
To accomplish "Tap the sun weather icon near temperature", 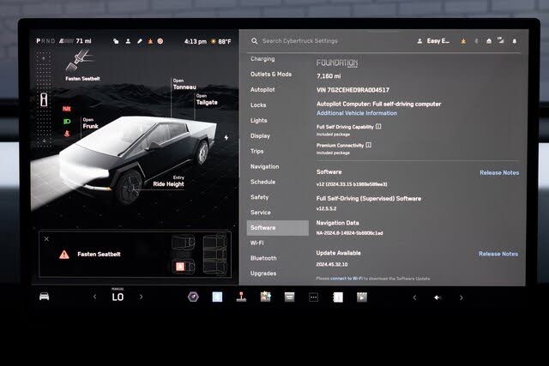I will pyautogui.click(x=213, y=41).
